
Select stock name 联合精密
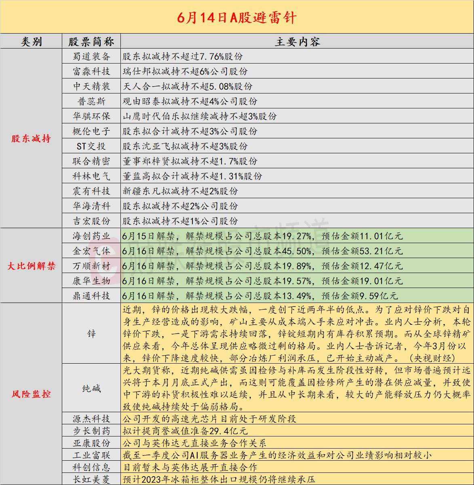(91, 161)
